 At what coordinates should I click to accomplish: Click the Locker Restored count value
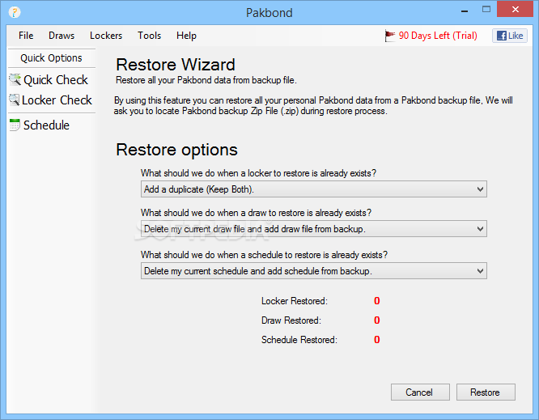point(377,301)
